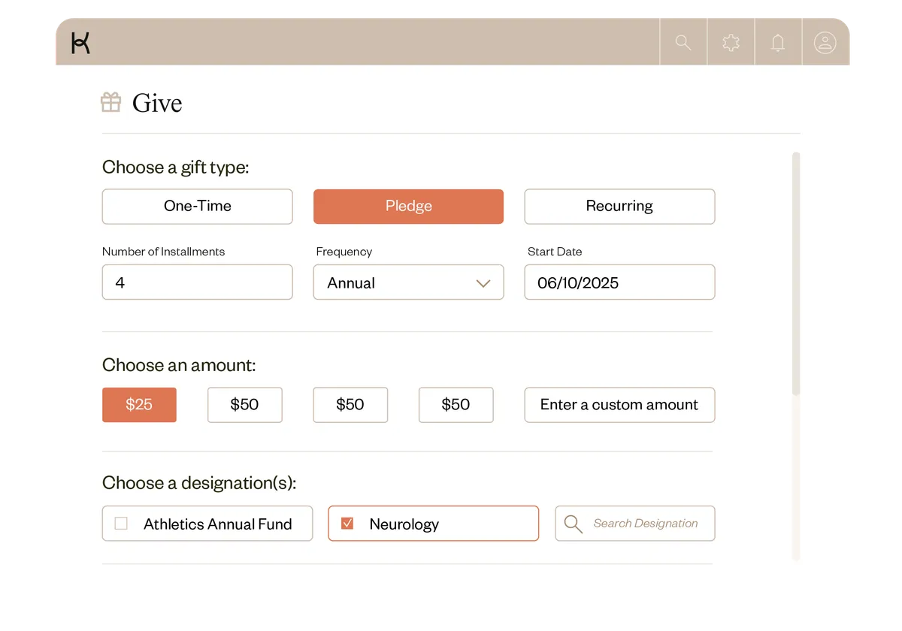Select the Pledge gift type

(x=408, y=207)
